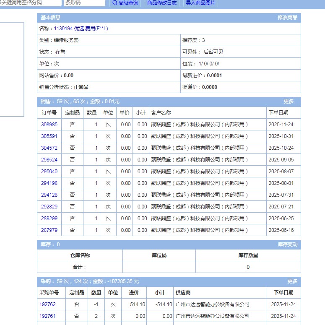Click 修改商品 link in 基本信息 header
325x325 pixels.
coord(287,18)
